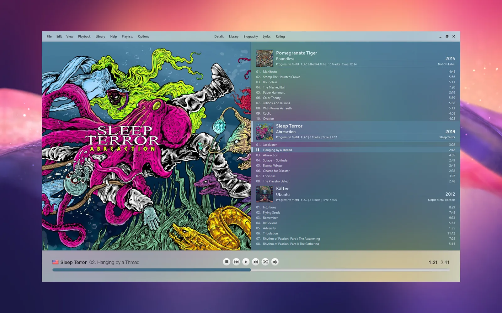The width and height of the screenshot is (502, 313).
Task: Select the track Billions And Billions
Action: [x=355, y=103]
